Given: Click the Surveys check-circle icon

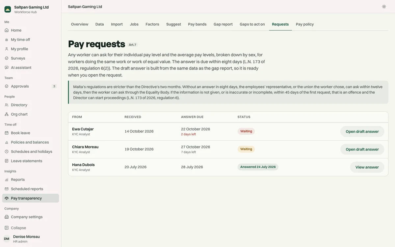Looking at the screenshot, I should pyautogui.click(x=7, y=58).
